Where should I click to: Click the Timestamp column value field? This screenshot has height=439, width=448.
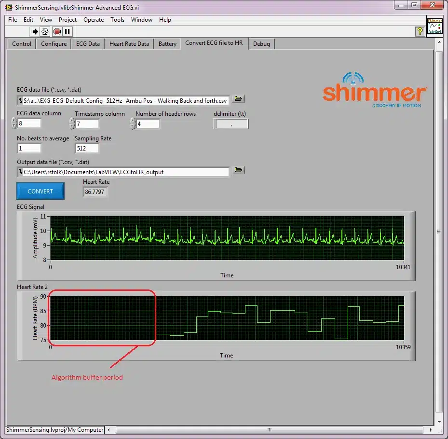pyautogui.click(x=87, y=124)
